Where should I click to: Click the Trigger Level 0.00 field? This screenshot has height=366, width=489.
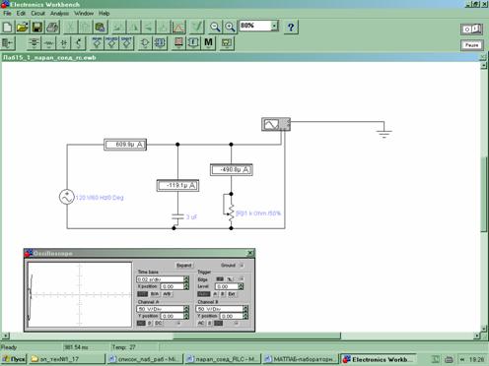point(227,286)
